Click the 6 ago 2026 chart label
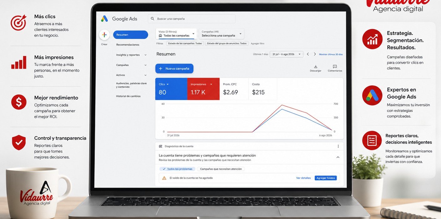This screenshot has height=219, width=441. pos(325,135)
